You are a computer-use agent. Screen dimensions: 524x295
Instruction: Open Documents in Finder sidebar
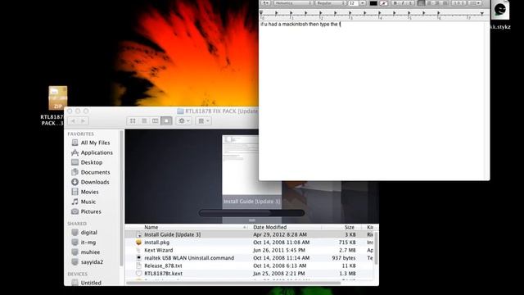[x=91, y=172]
